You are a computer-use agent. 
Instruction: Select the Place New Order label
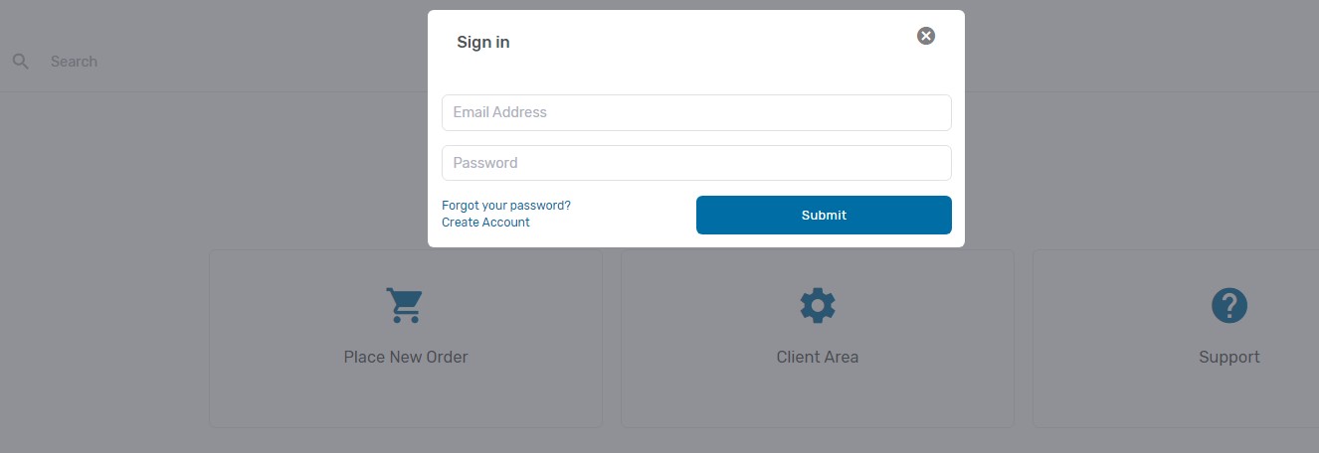pos(406,357)
